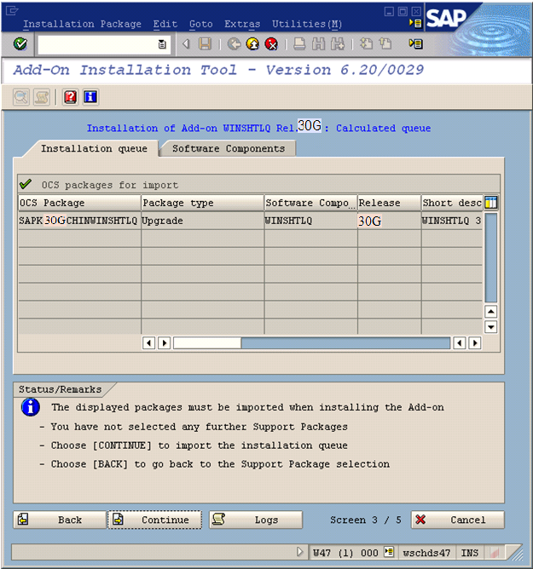
Task: Click the horizontal scrollbar blue track
Action: (x=345, y=343)
